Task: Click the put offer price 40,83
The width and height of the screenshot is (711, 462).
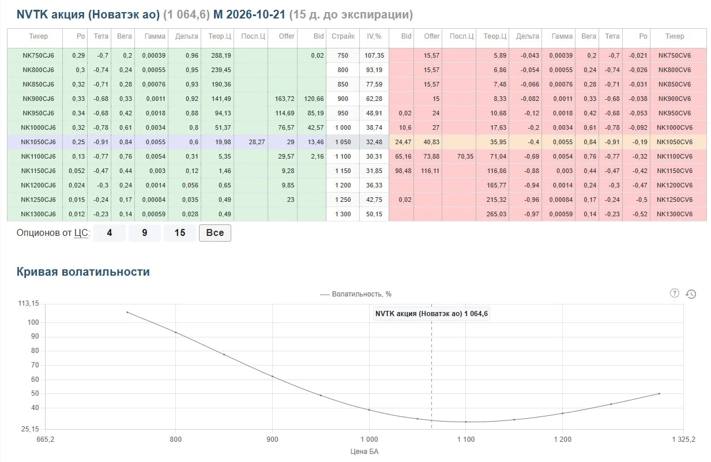Action: [431, 142]
